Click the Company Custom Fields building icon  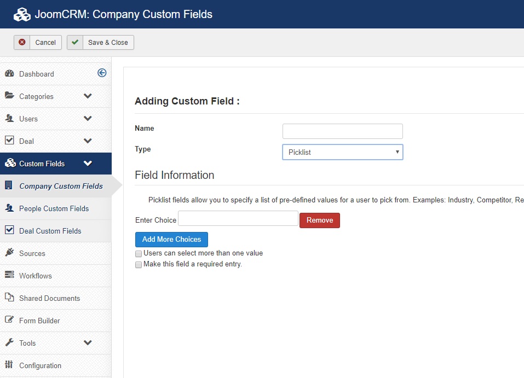(9, 185)
